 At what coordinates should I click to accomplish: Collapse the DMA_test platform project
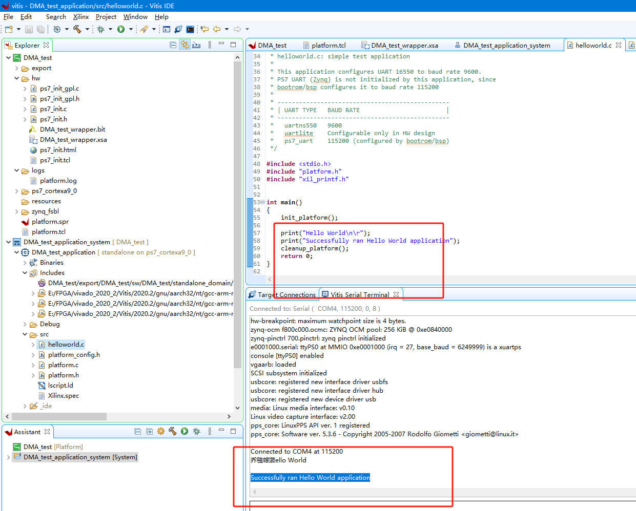pos(9,58)
